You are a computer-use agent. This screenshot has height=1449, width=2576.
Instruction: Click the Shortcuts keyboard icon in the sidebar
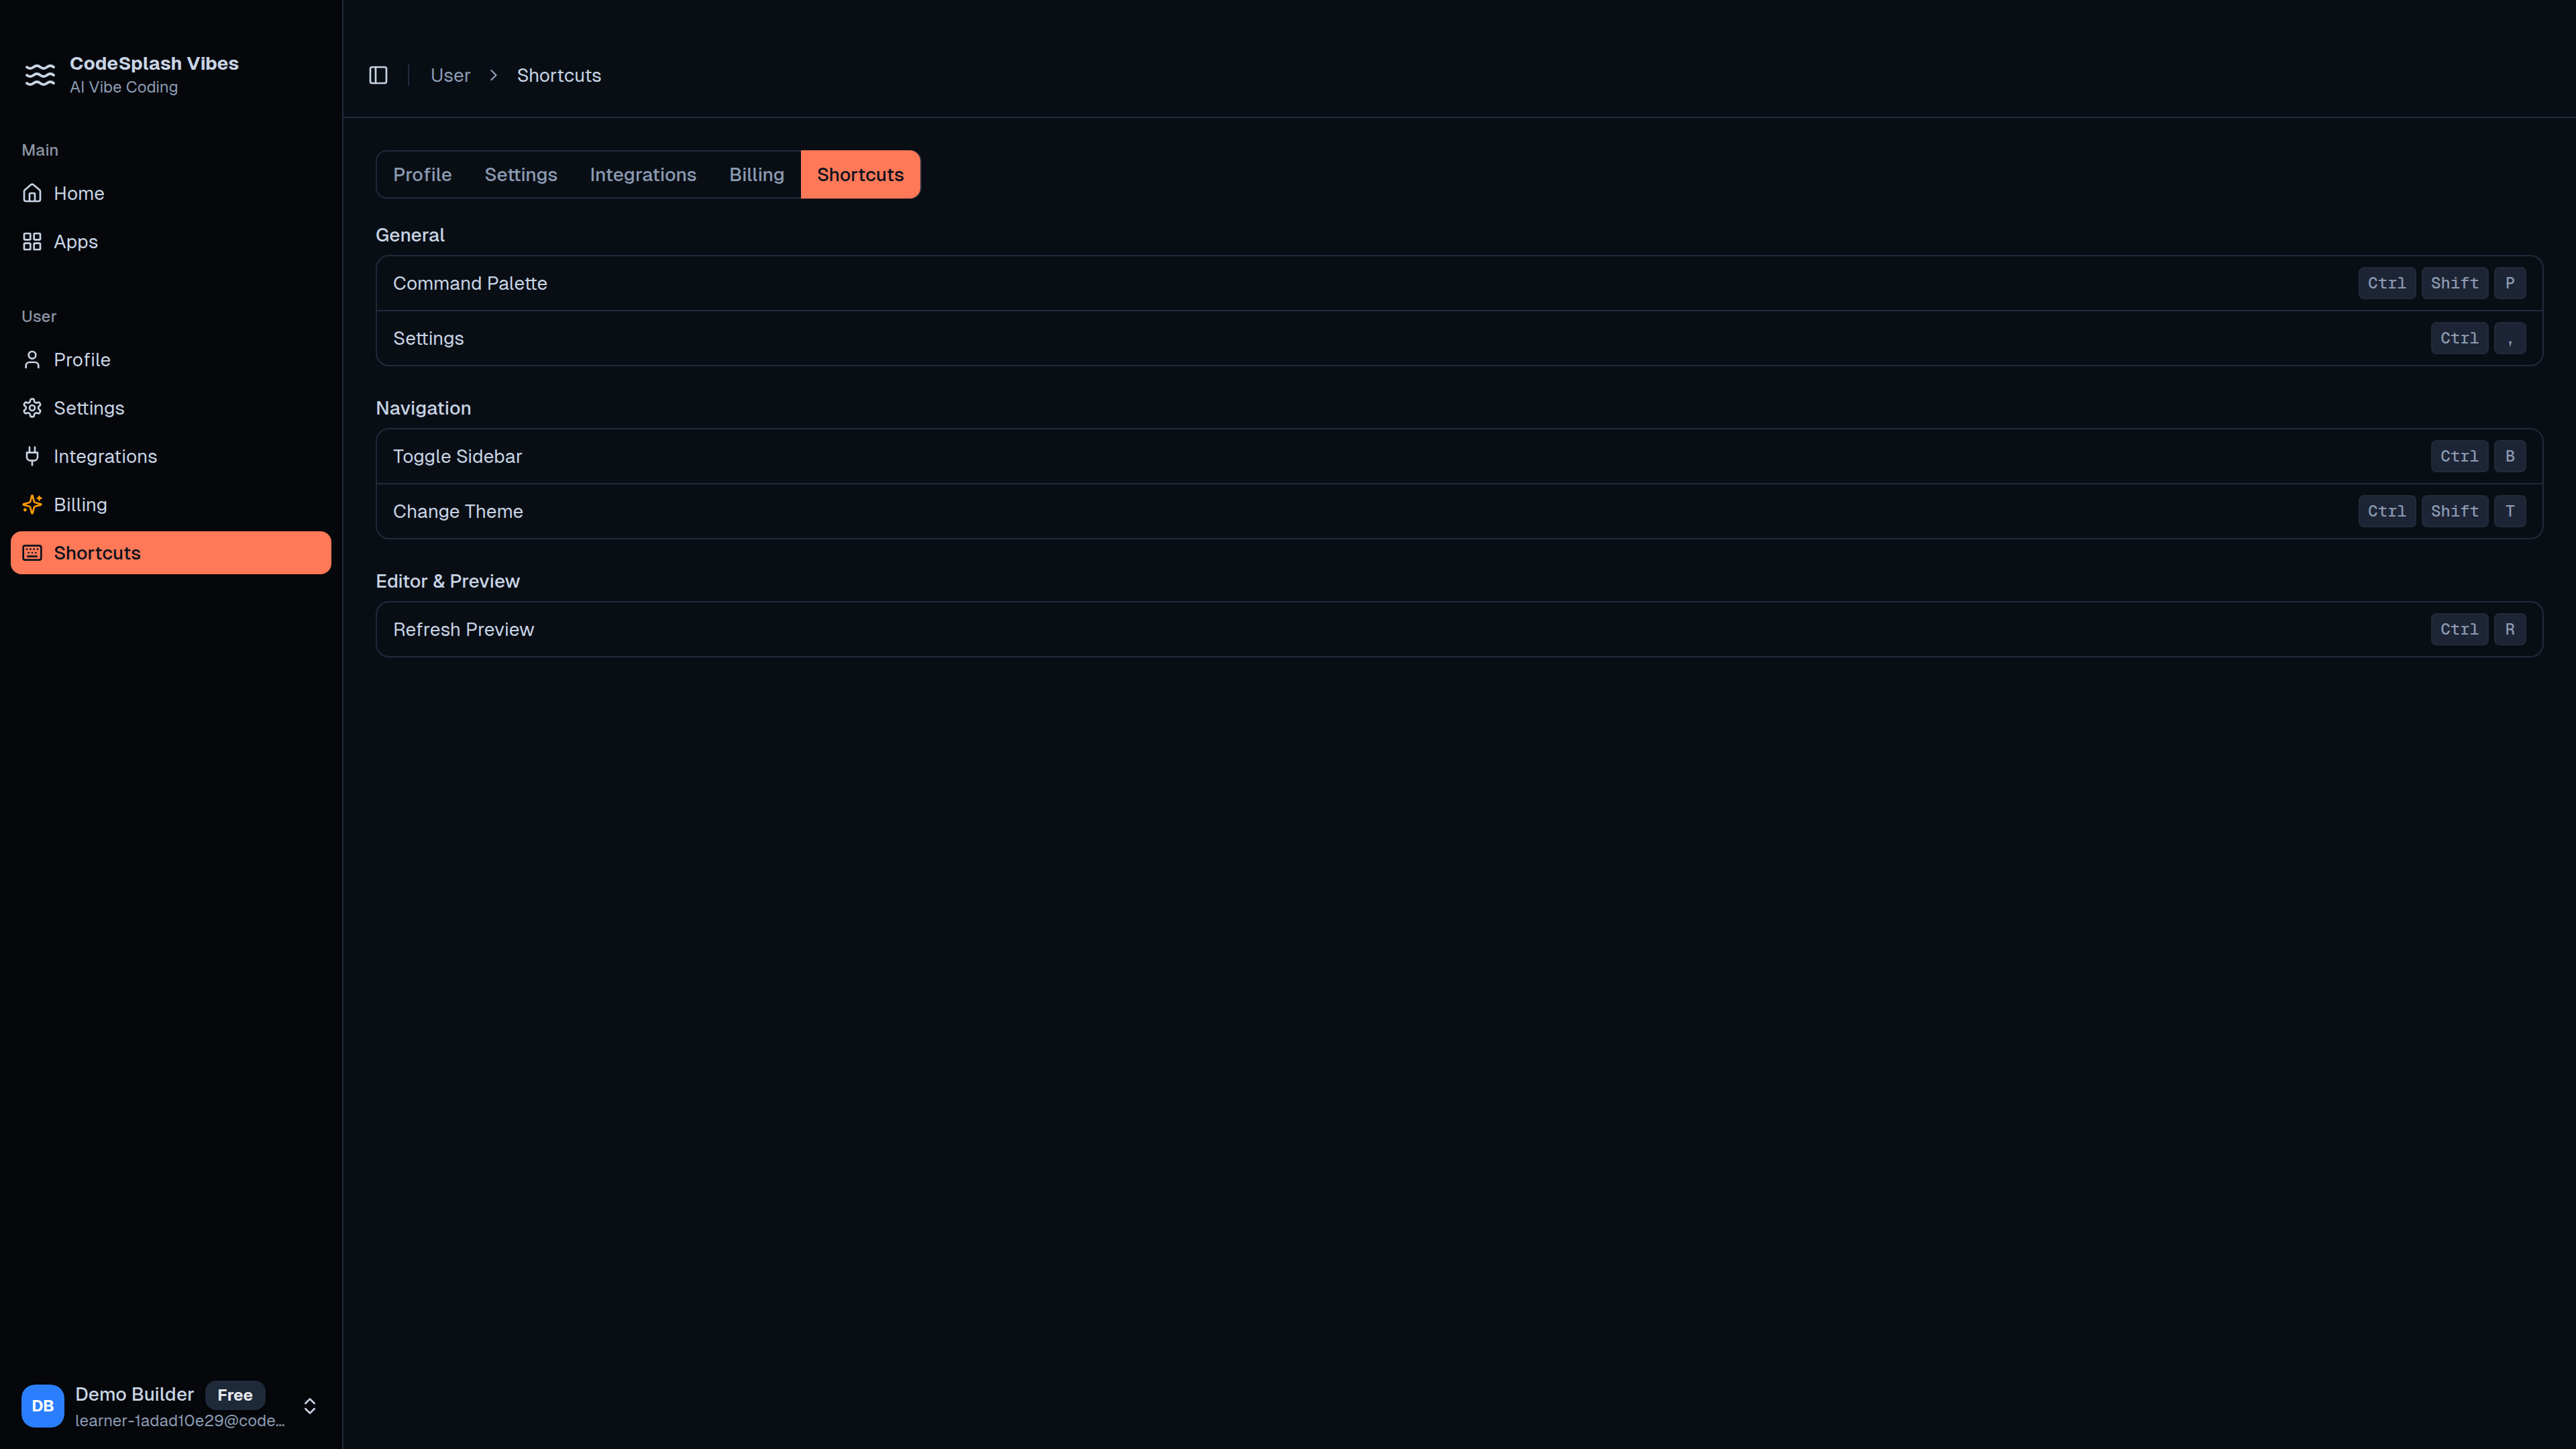[x=32, y=553]
